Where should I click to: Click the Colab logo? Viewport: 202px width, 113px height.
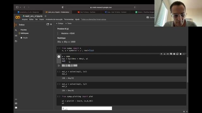18,17
